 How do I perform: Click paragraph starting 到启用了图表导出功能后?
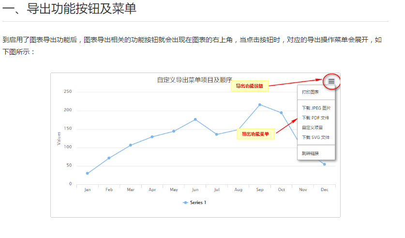click(x=192, y=45)
